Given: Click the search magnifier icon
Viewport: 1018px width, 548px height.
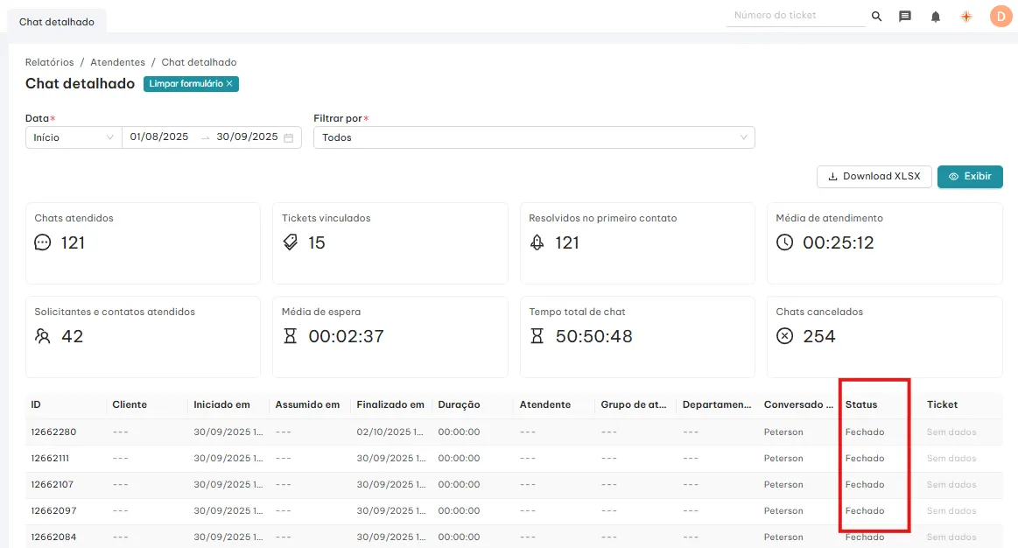Looking at the screenshot, I should tap(876, 17).
